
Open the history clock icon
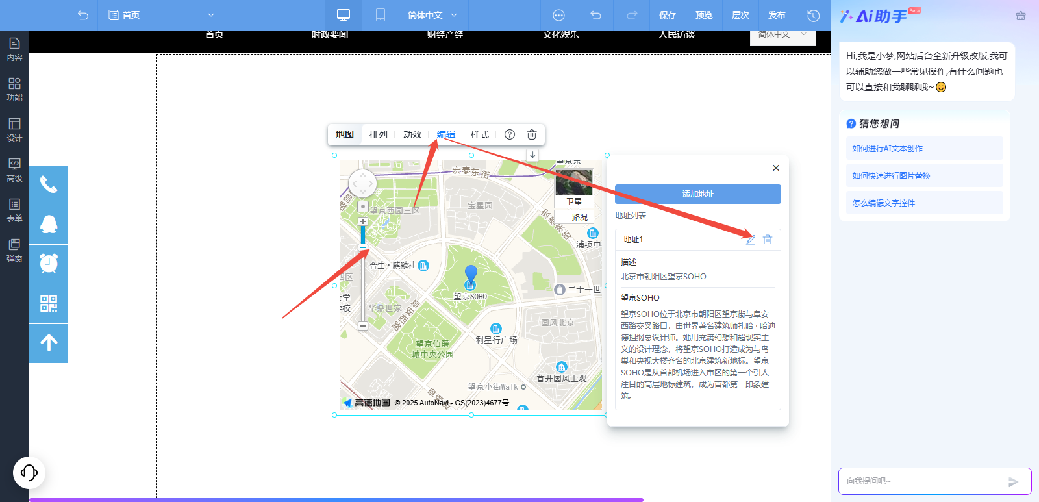(x=813, y=15)
